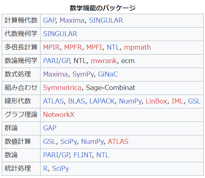Open NumPy link in 線形代数 row
Image resolution: width=205 pixels, height=178 pixels.
click(130, 101)
